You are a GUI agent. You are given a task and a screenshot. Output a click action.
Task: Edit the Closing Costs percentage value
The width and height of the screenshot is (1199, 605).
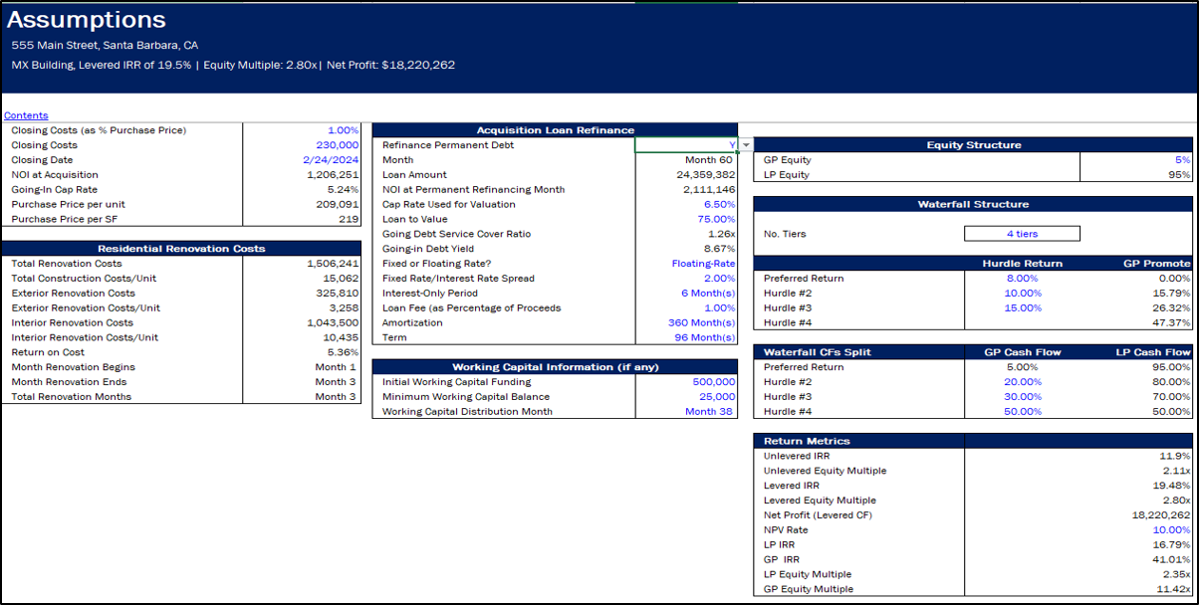[x=339, y=129]
